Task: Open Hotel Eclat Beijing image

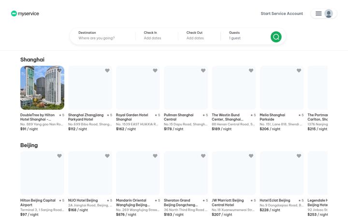Action: [x=282, y=173]
